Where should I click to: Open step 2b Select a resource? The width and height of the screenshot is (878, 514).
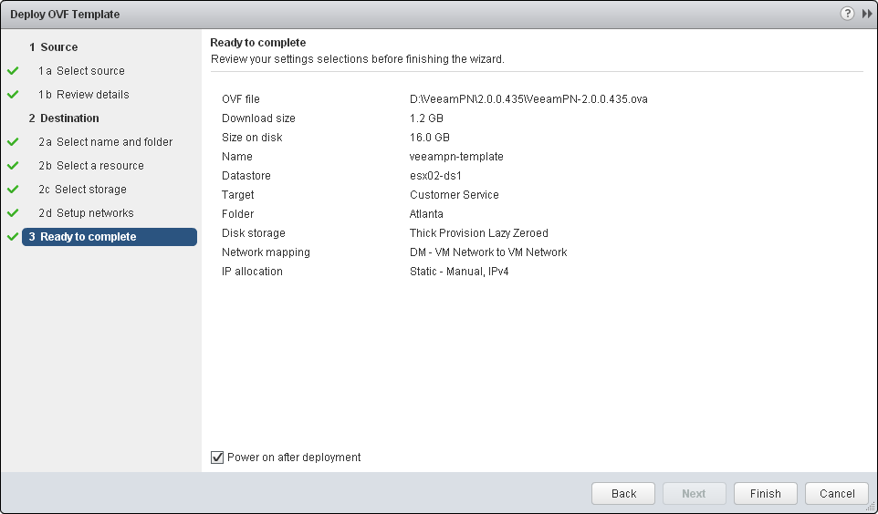[90, 166]
